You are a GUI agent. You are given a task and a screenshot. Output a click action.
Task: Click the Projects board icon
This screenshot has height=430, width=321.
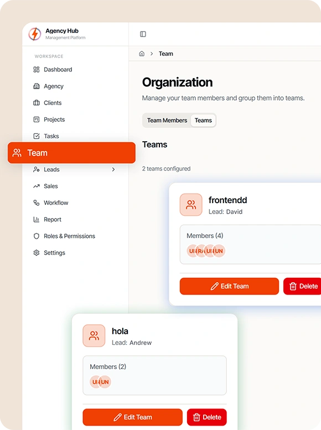point(36,120)
